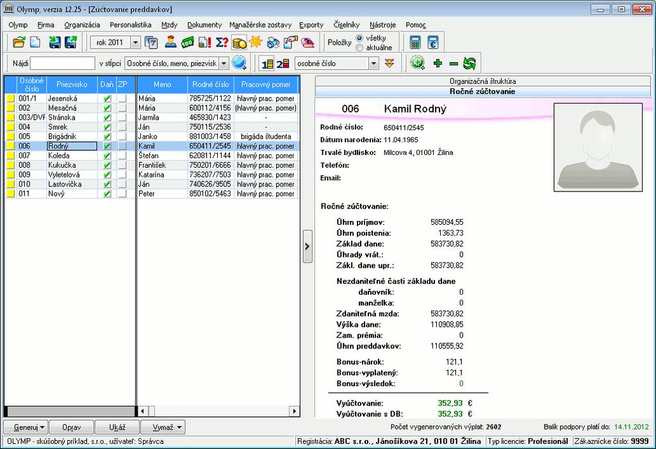Click the left arrow of table scrollbar

point(142,411)
